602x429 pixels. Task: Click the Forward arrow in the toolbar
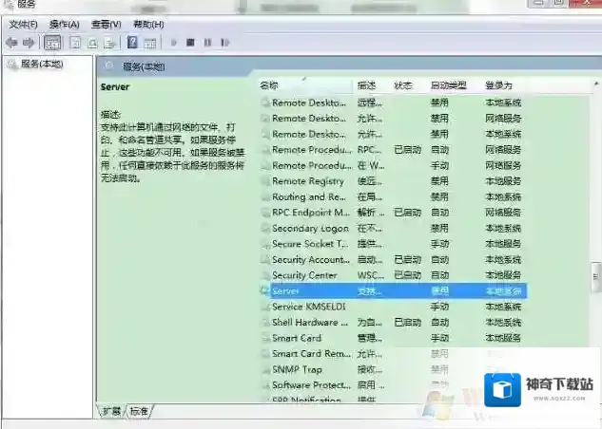pyautogui.click(x=29, y=43)
